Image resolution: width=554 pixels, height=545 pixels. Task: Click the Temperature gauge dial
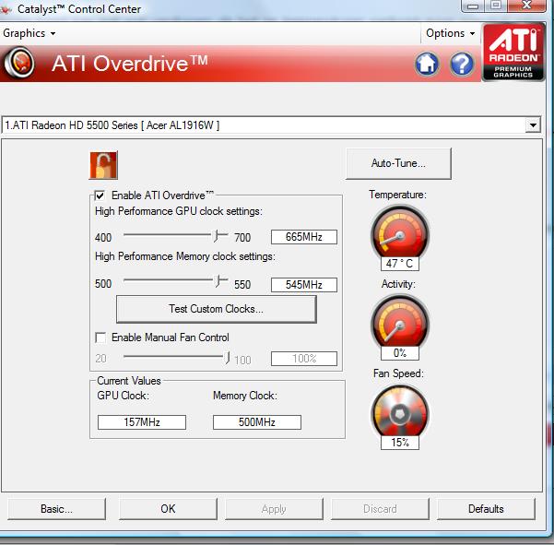[x=400, y=233]
